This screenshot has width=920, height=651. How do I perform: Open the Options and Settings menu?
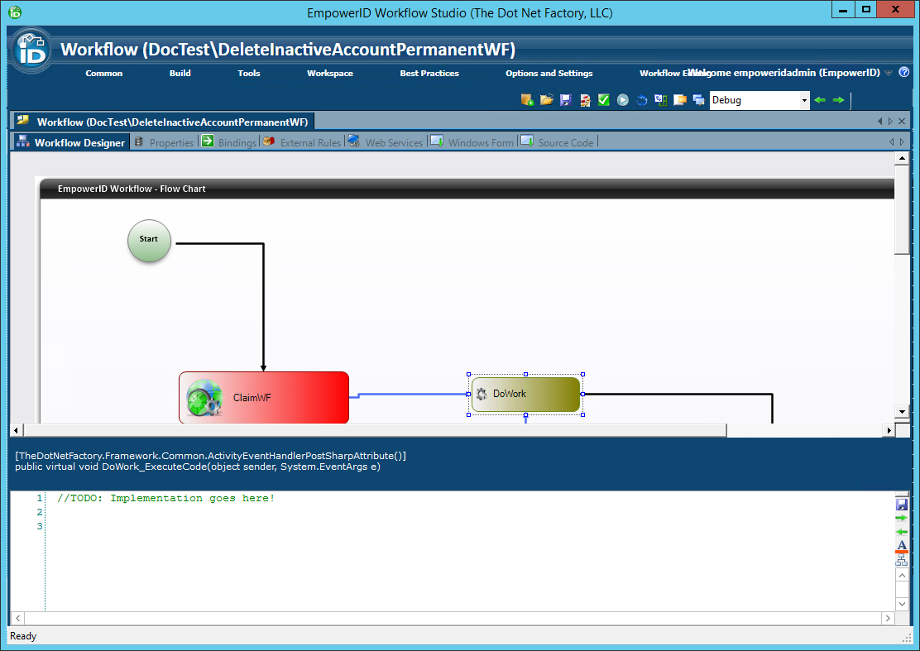click(x=549, y=73)
